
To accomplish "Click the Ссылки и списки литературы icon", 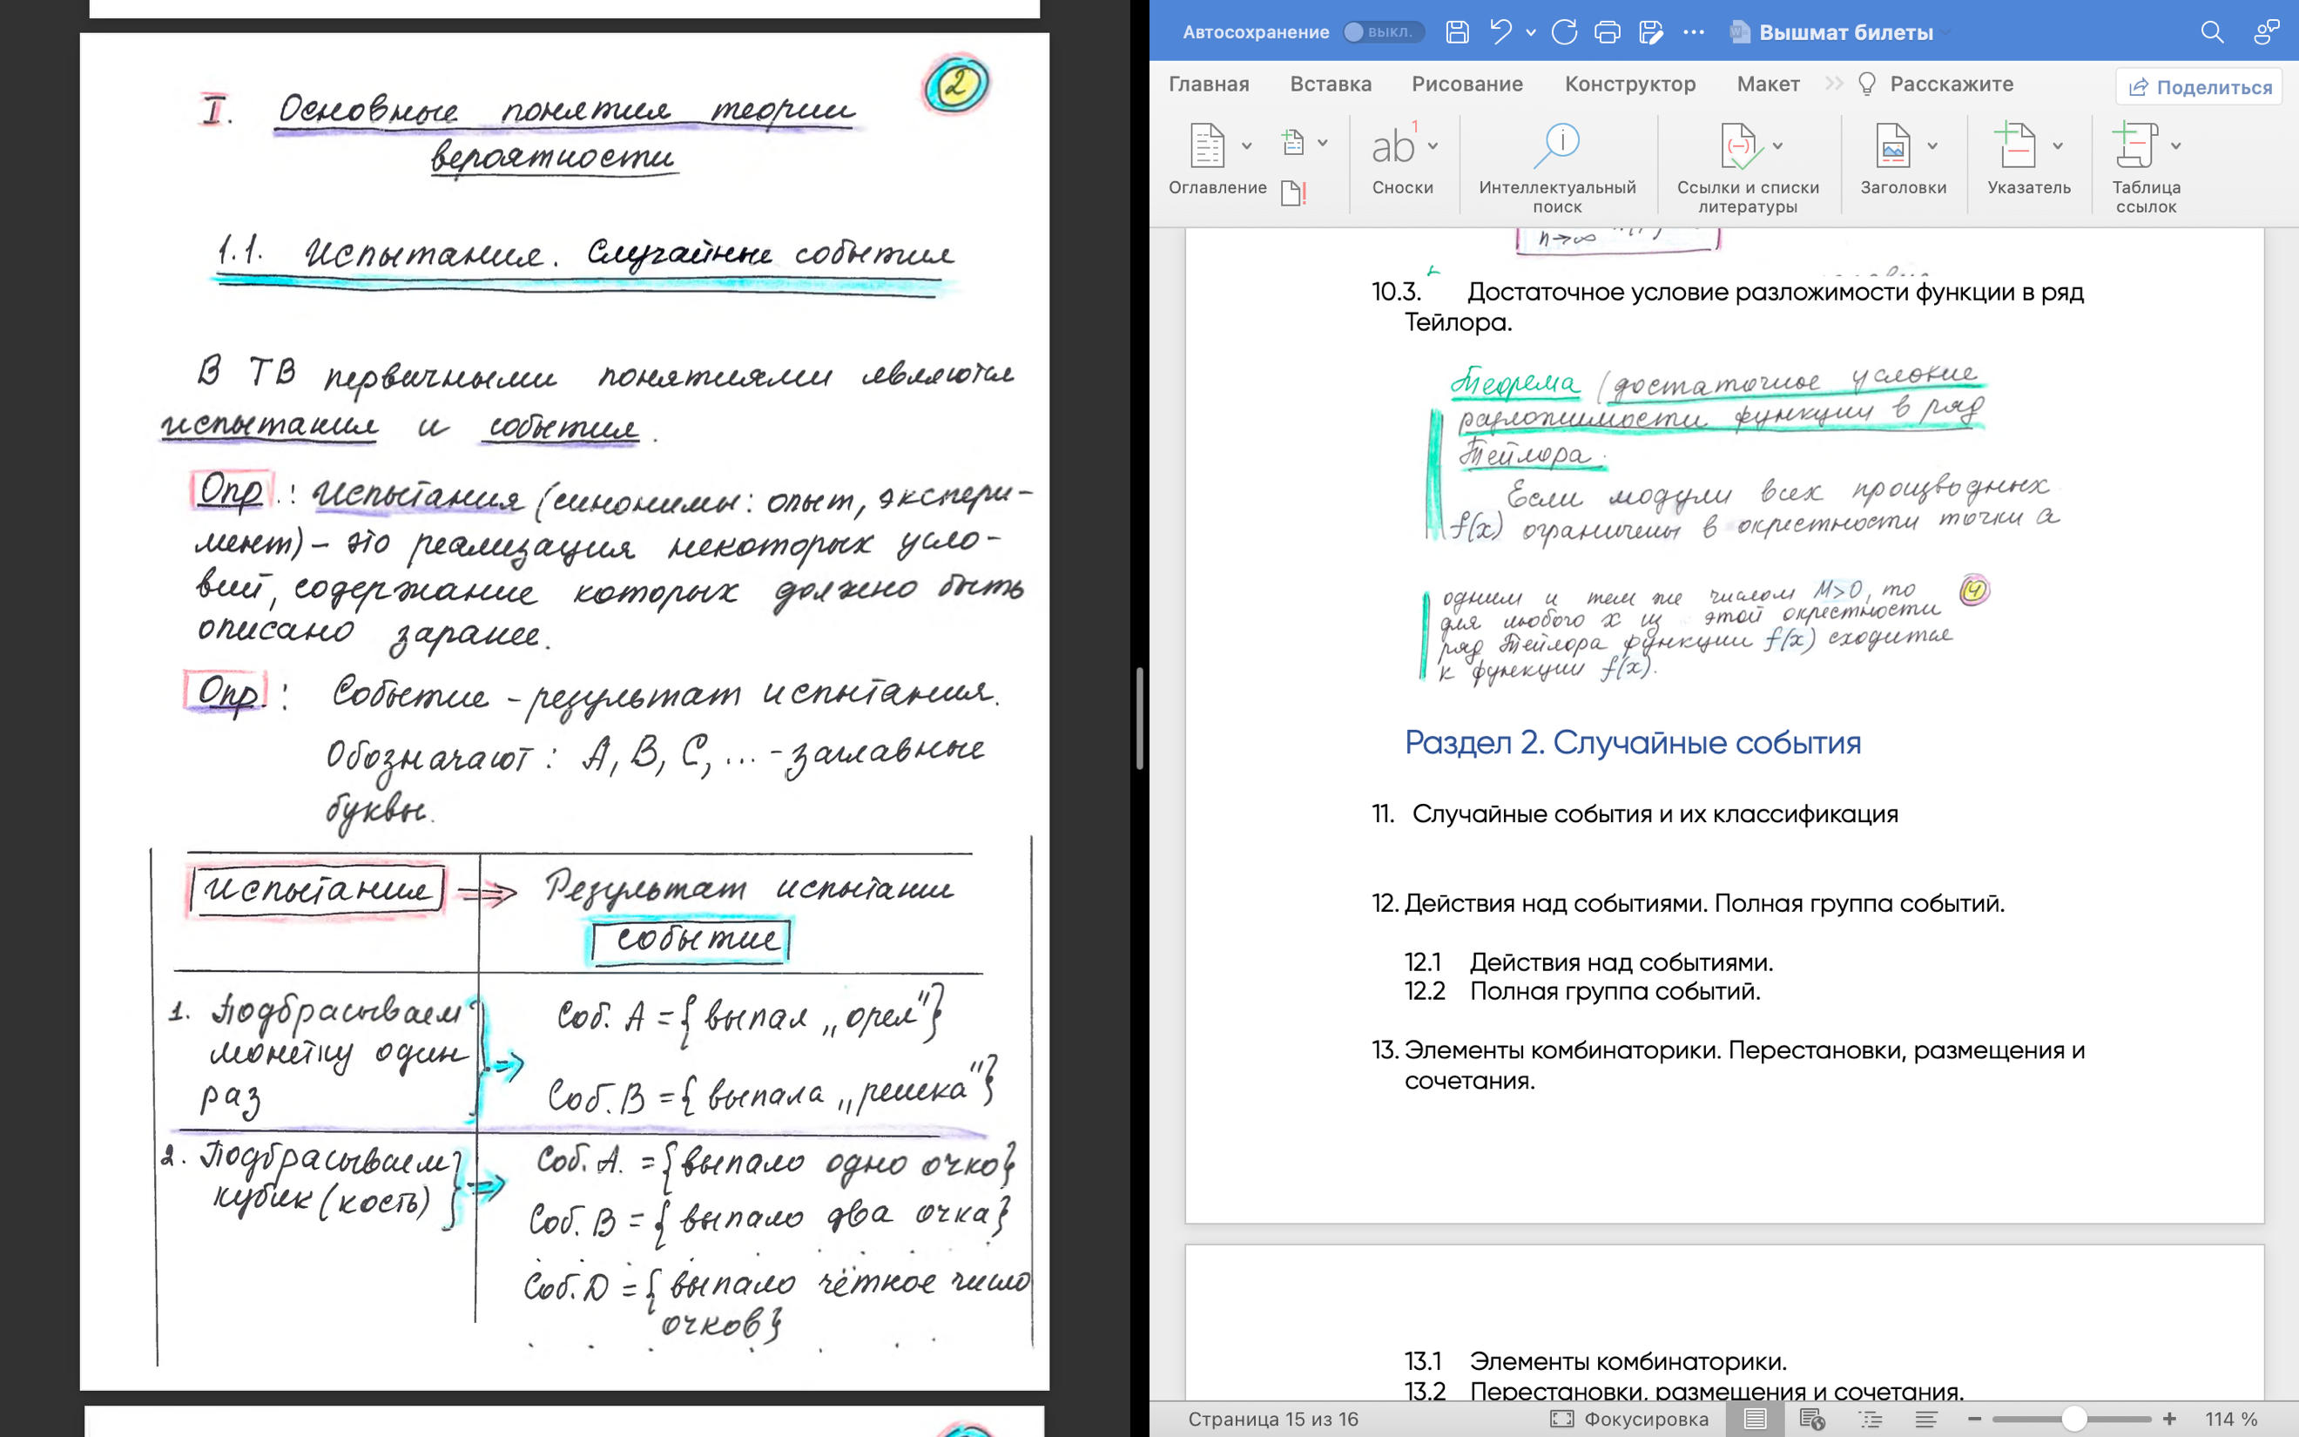I will (1742, 145).
